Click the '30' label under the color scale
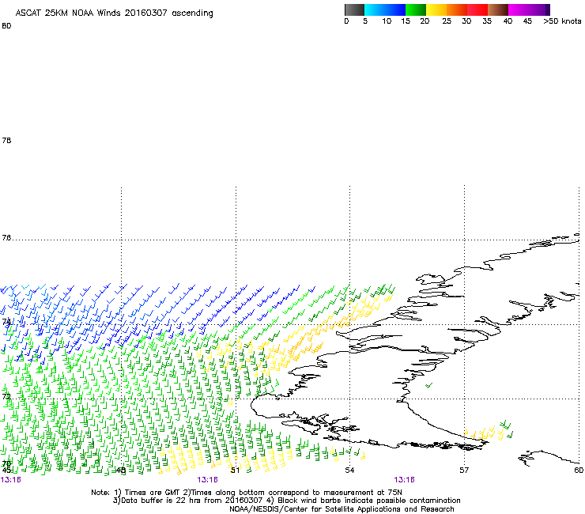 coord(466,21)
